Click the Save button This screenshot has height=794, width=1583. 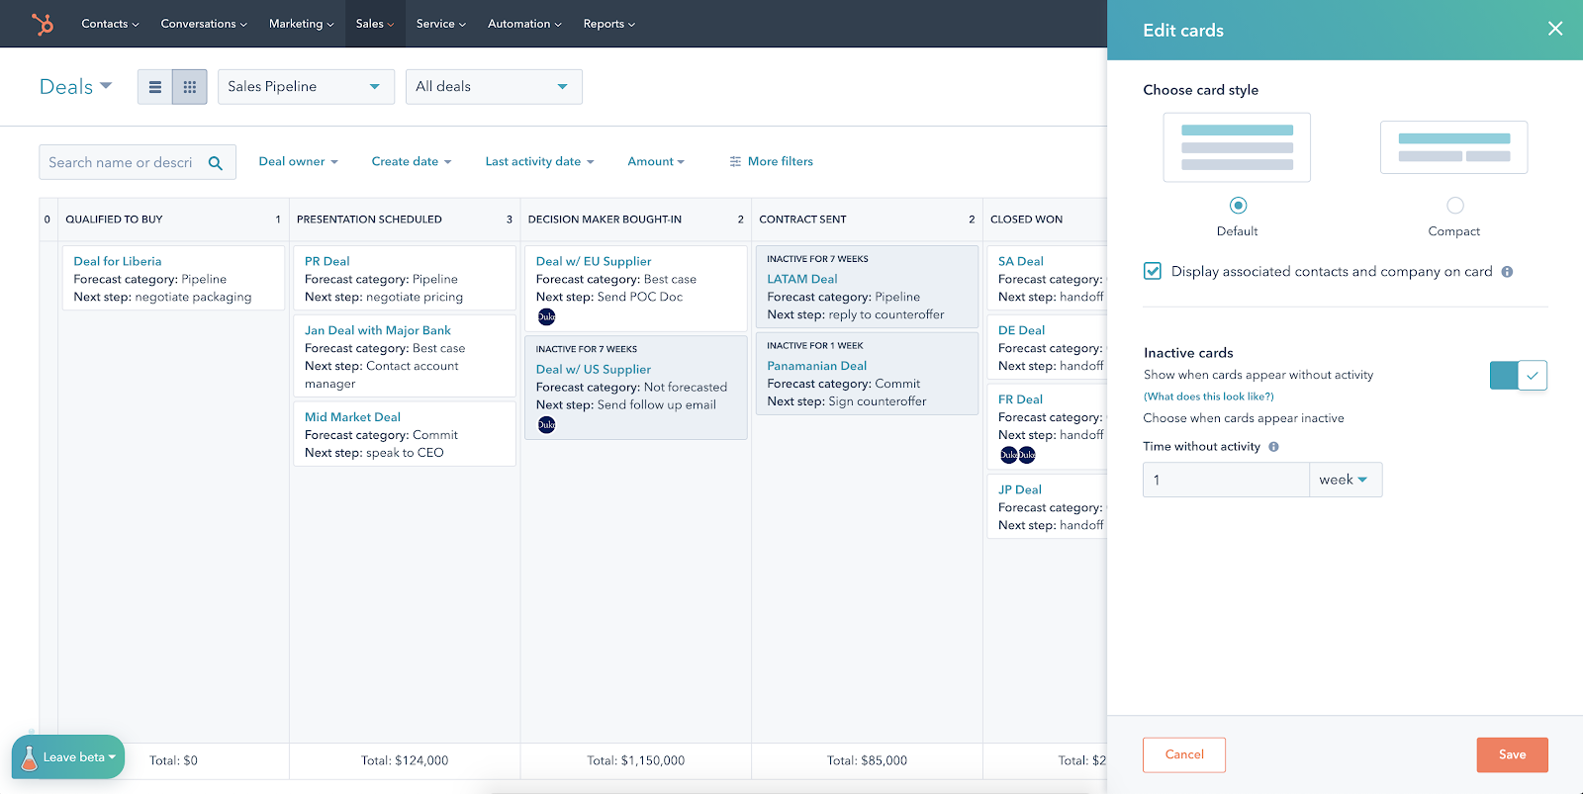point(1512,755)
